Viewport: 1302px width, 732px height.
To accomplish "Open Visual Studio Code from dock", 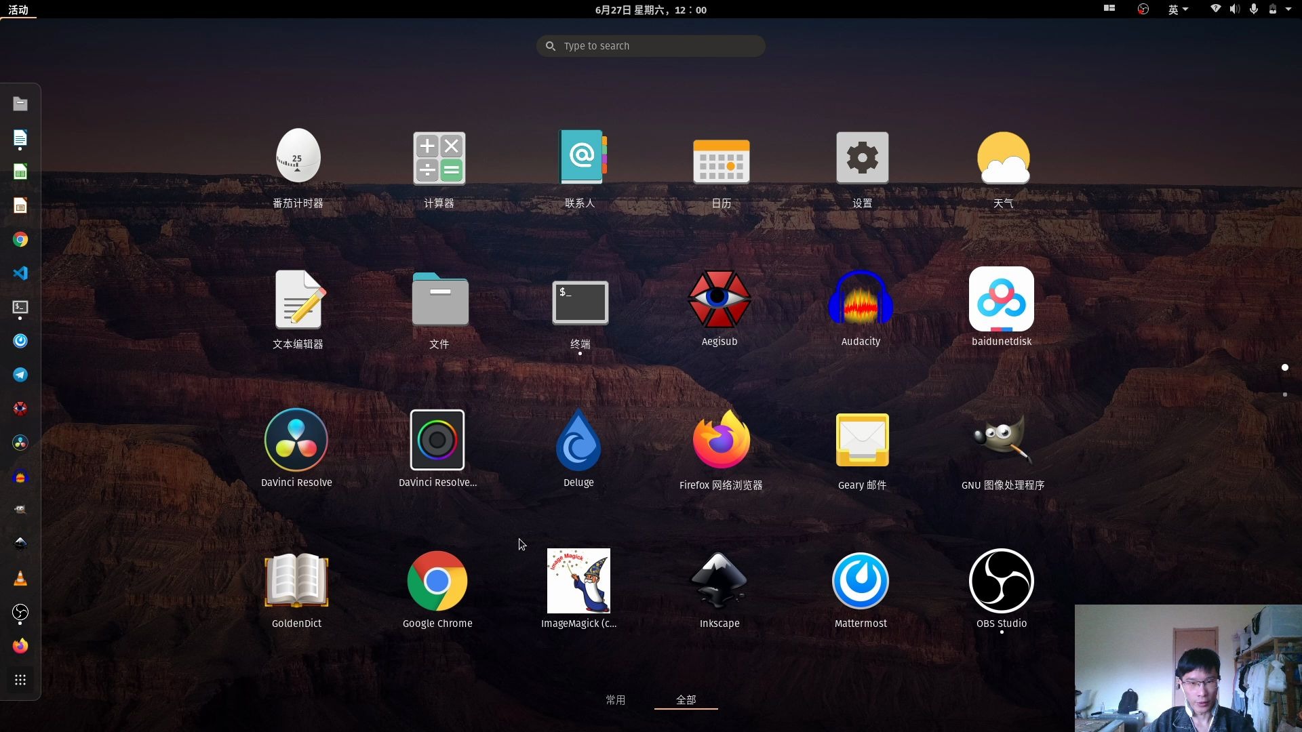I will coord(20,273).
